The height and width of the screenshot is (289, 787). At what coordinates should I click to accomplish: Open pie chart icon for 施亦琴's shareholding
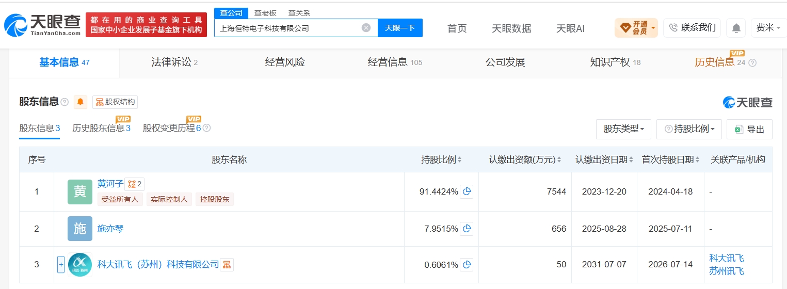coord(467,229)
